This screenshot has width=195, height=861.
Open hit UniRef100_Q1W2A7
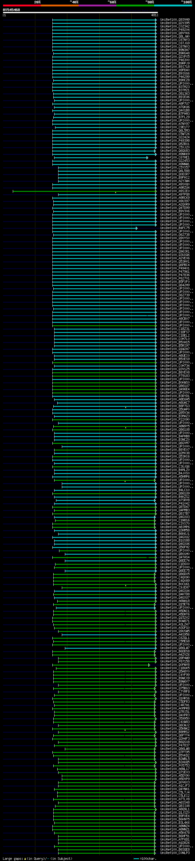(175, 349)
